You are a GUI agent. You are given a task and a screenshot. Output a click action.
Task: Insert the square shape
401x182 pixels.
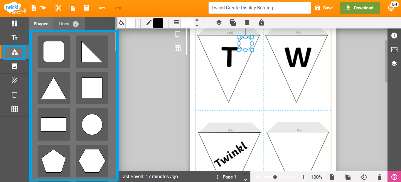point(92,88)
